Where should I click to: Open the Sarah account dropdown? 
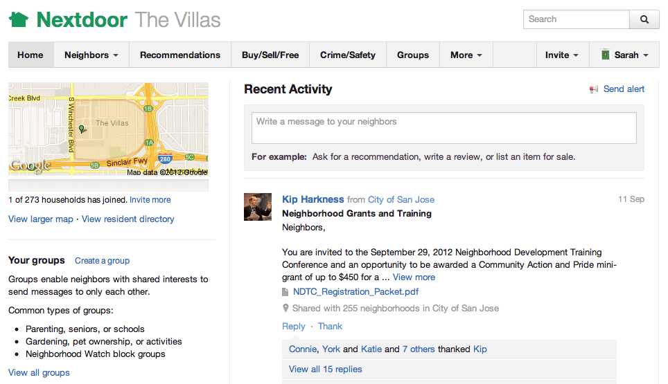click(624, 55)
